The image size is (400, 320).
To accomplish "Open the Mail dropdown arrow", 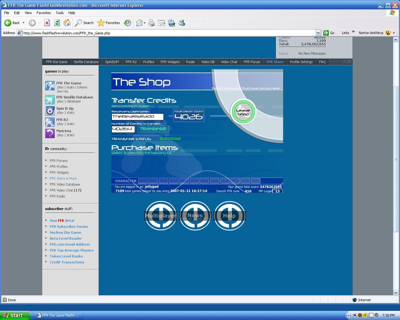I will pyautogui.click(x=144, y=23).
